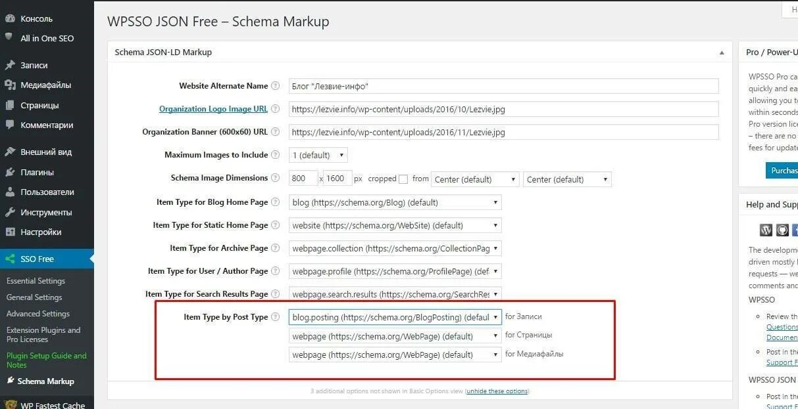Click the Пользователи user icon

(x=10, y=192)
